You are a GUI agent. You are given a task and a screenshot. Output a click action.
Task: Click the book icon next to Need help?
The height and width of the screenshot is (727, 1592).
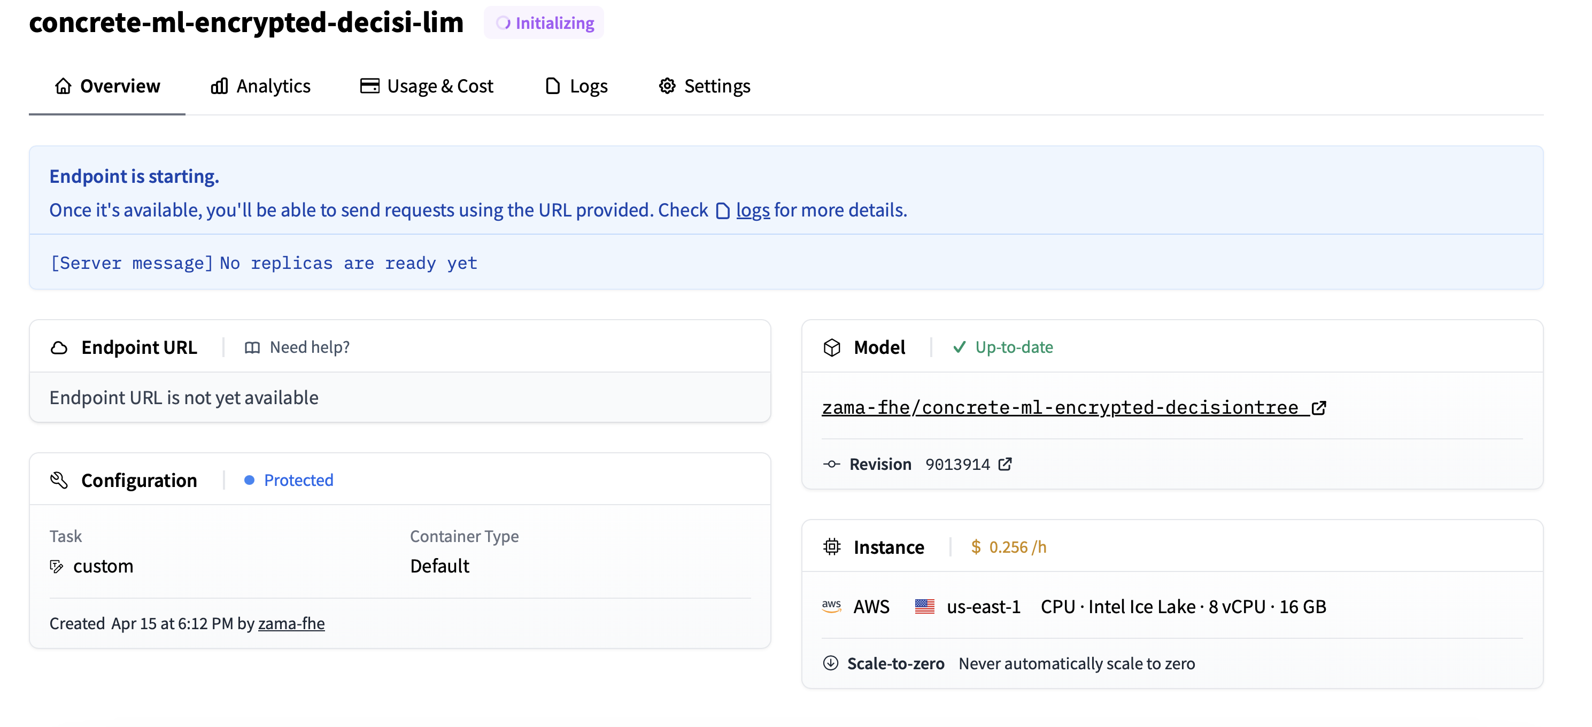point(252,347)
